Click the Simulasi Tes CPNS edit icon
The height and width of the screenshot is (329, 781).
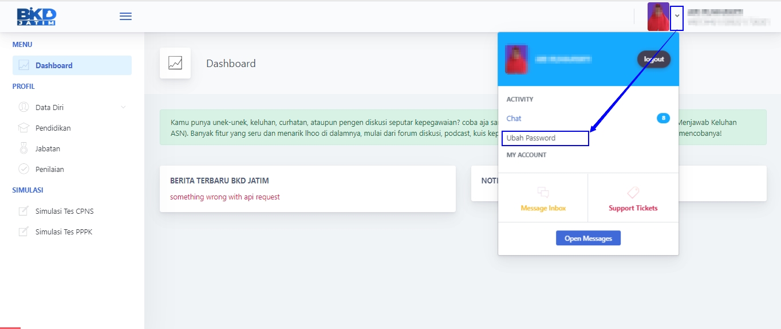[23, 211]
